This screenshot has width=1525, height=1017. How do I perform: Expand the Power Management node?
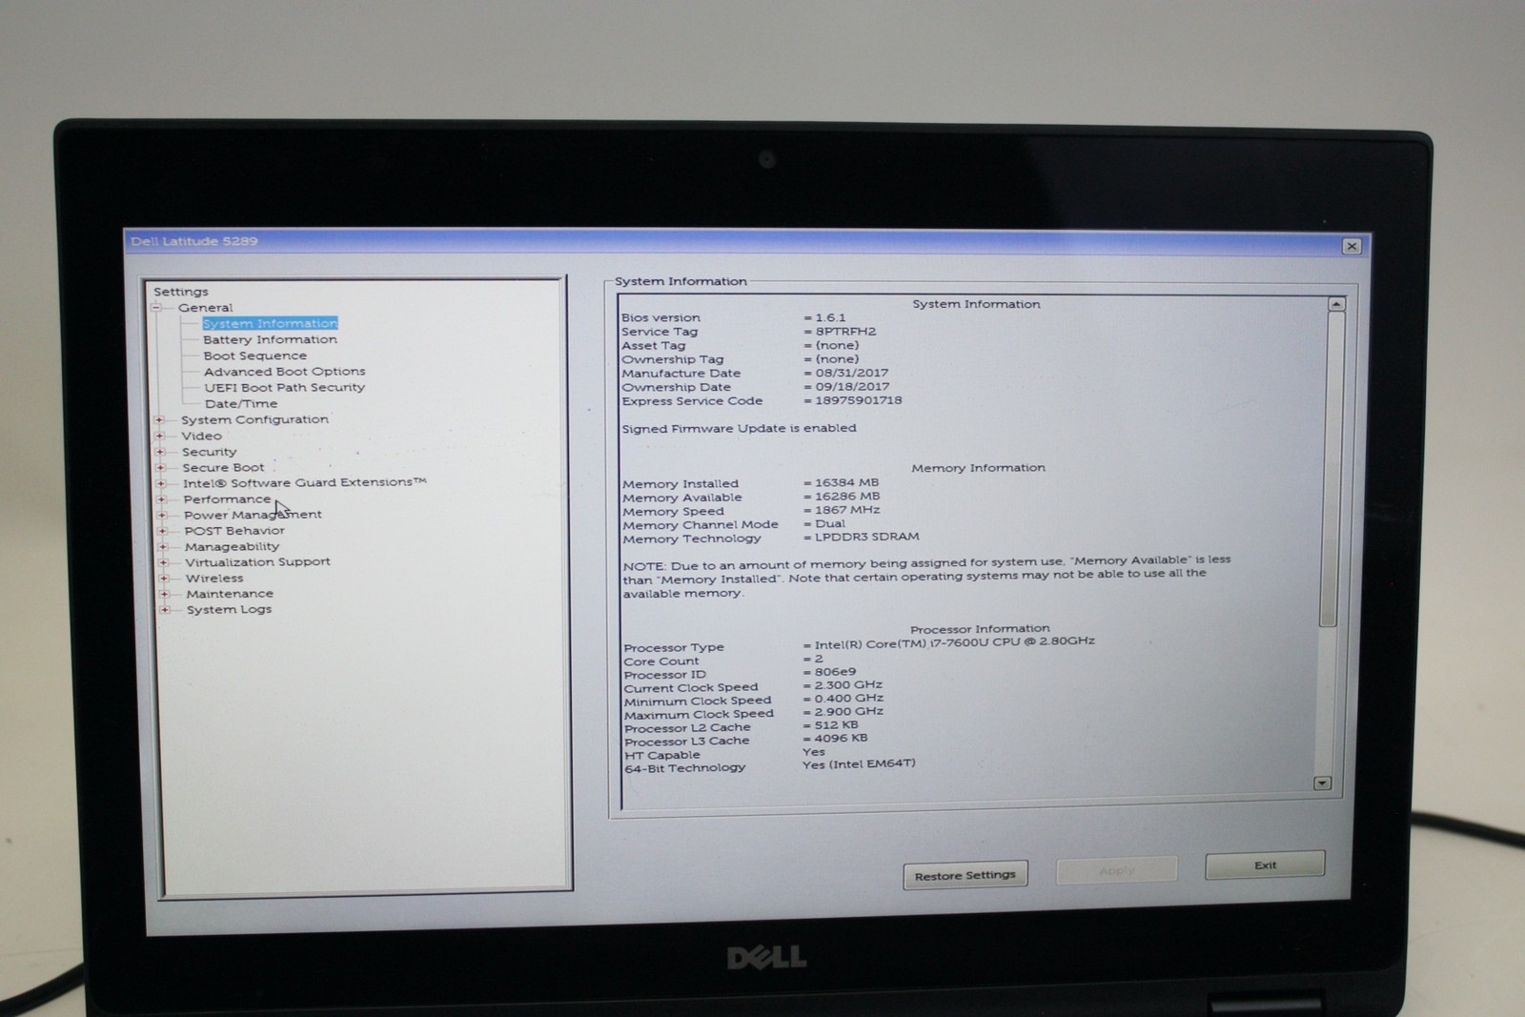point(162,515)
